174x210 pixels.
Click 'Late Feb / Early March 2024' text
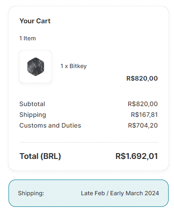pos(120,193)
